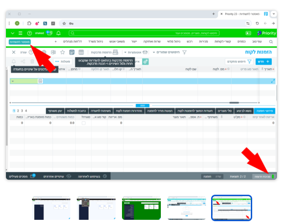Open מסכים פעילים active screens
The image size is (286, 223).
[x=22, y=176]
